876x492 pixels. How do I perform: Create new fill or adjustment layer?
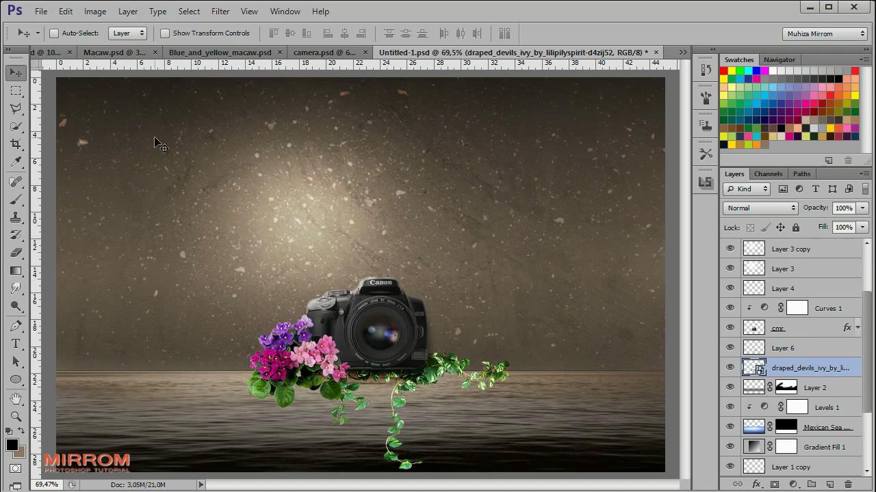pos(793,484)
